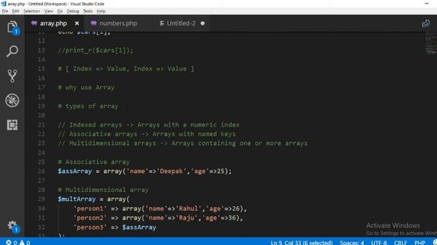
Task: Click the errors count icon in status bar
Action: 9,242
